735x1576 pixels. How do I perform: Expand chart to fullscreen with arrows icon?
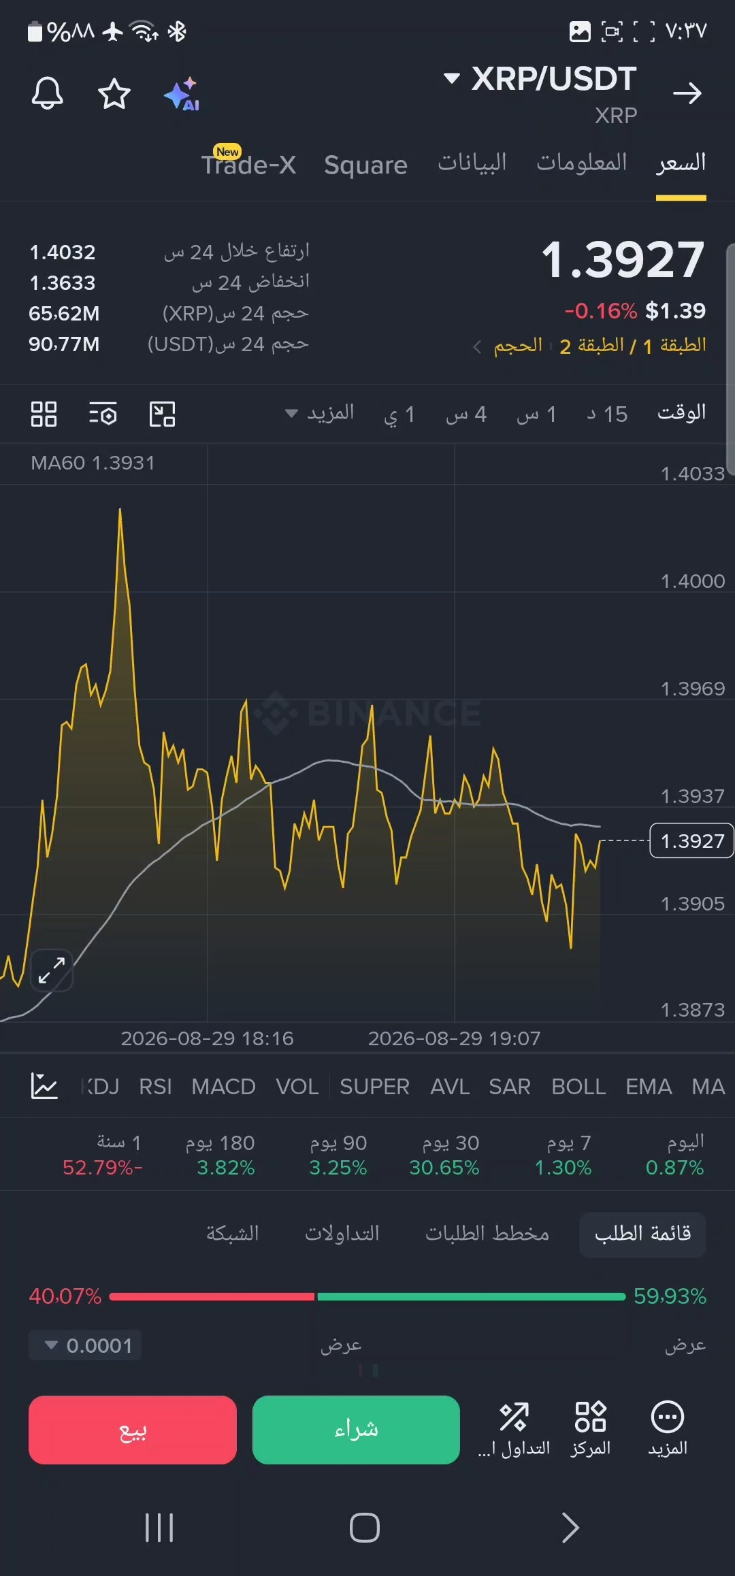[52, 970]
